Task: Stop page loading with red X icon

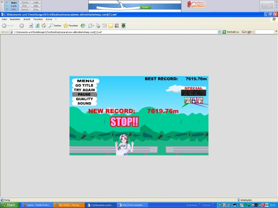Action: click(31, 26)
